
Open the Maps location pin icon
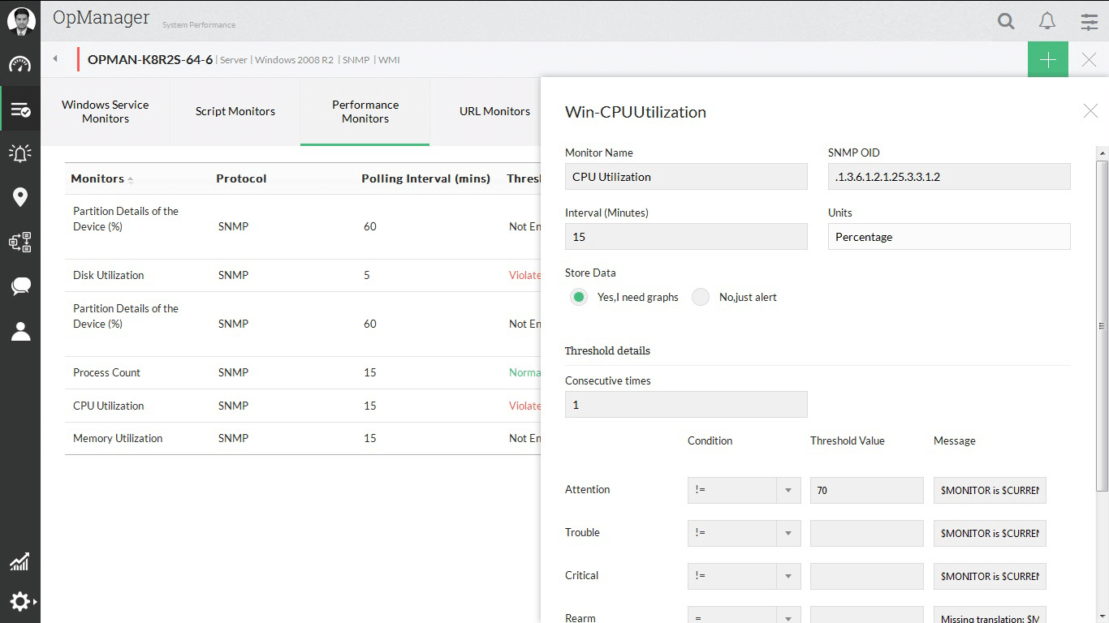(20, 197)
